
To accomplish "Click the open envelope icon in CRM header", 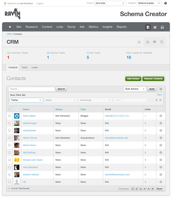I will click(x=148, y=42).
